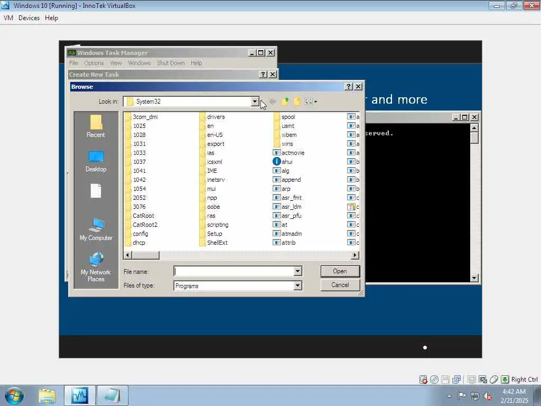Open the My Documents shortcut in places bar

tap(96, 191)
